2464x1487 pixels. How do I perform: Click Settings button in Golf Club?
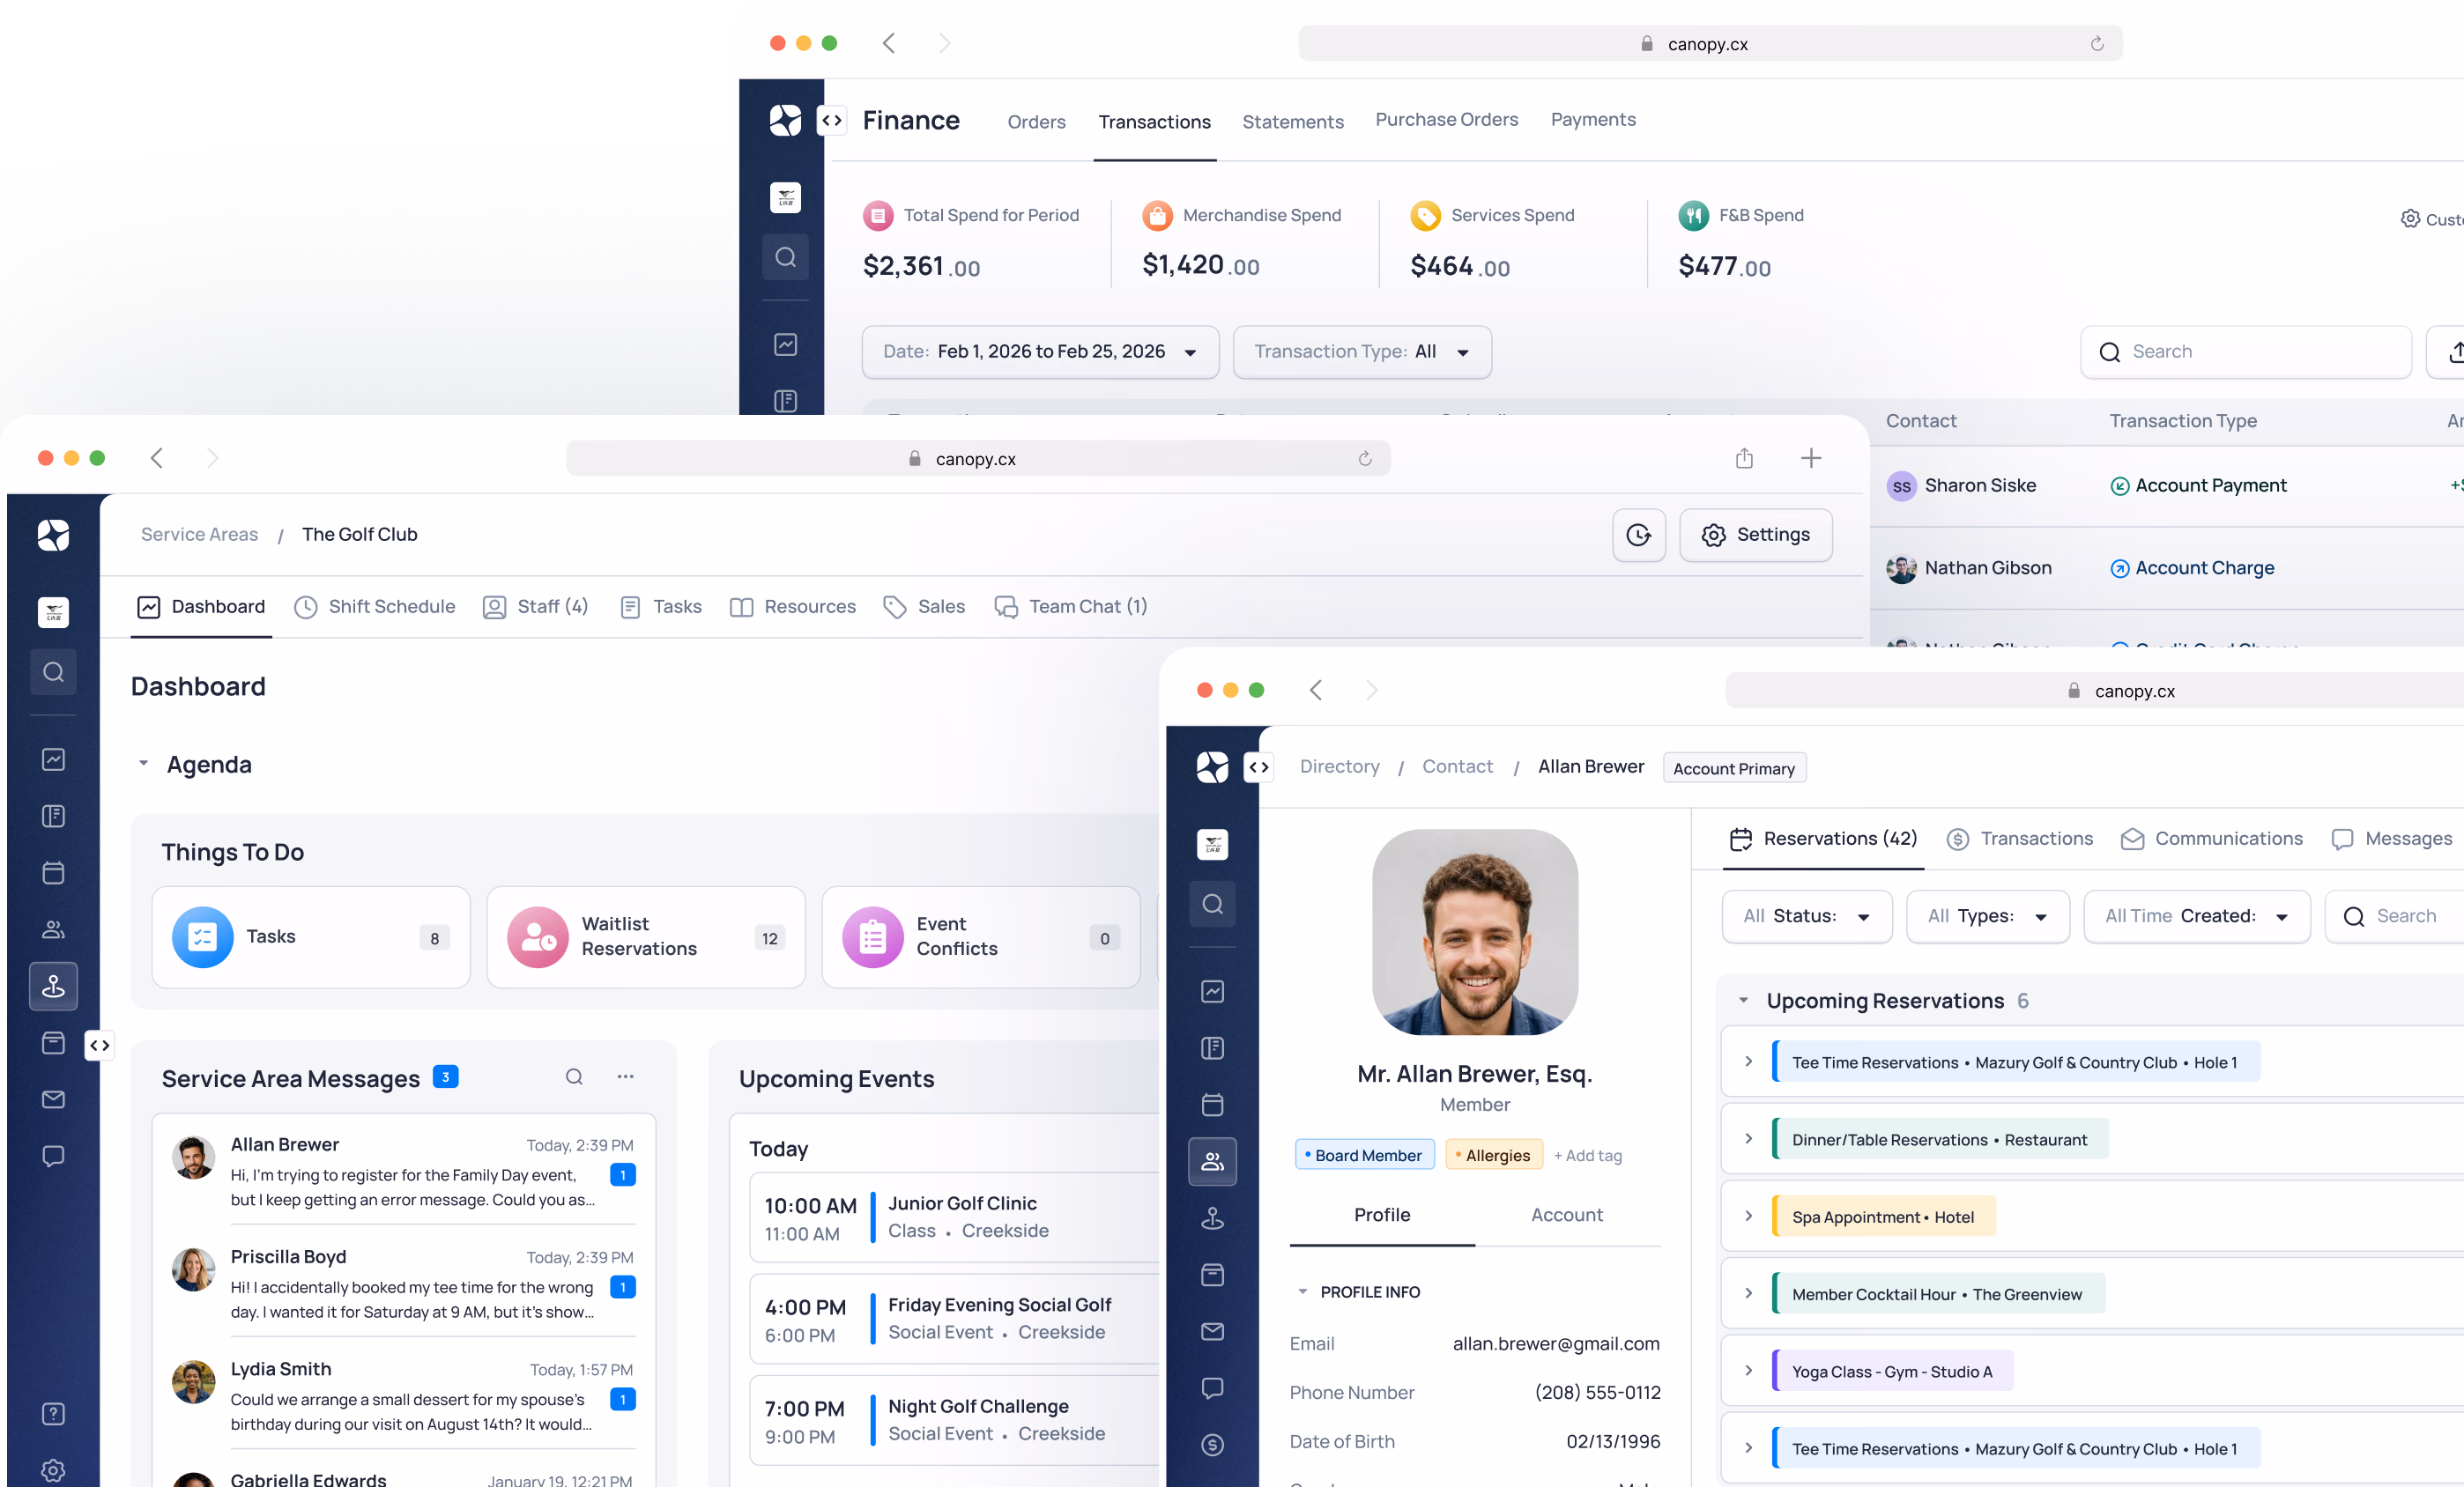[x=1755, y=535]
